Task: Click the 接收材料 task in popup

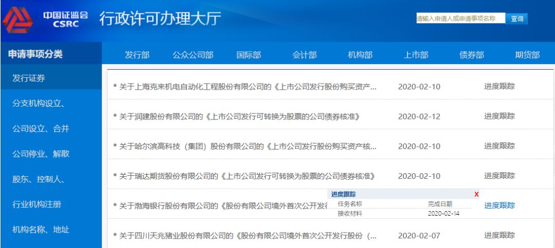Action: pyautogui.click(x=350, y=214)
